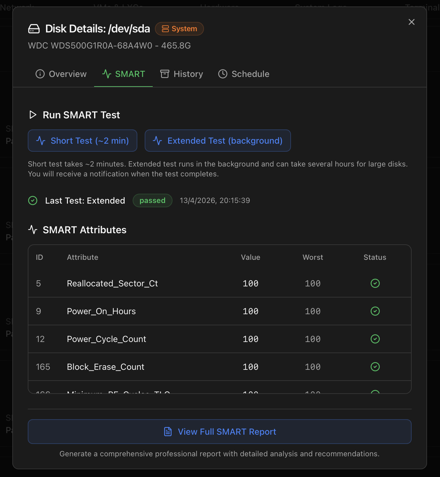Screen dimensions: 440x477
Task: Switch to the History tab
Action: point(181,74)
